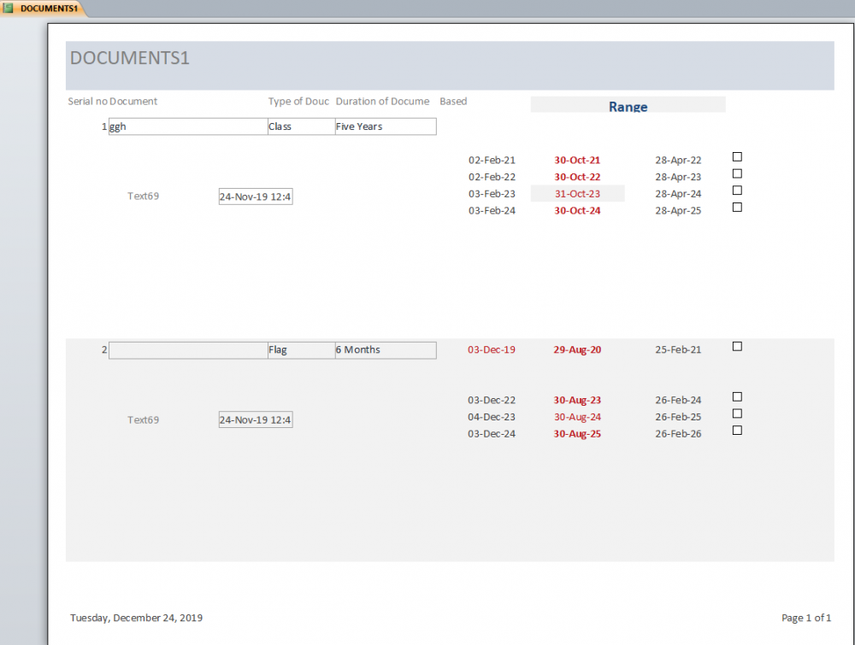Select the bold 29-Aug-20 date
The width and height of the screenshot is (855, 645).
577,349
